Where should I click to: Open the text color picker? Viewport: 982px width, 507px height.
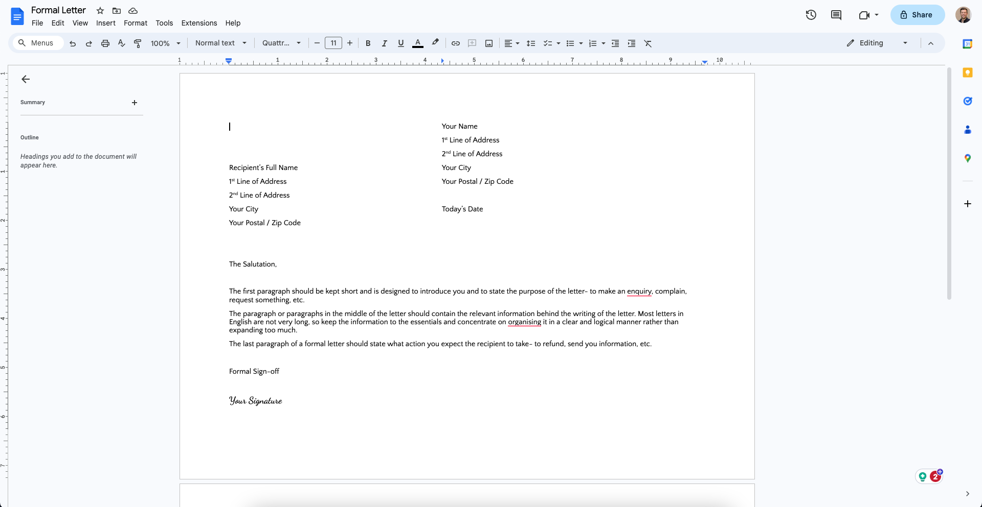click(x=418, y=43)
